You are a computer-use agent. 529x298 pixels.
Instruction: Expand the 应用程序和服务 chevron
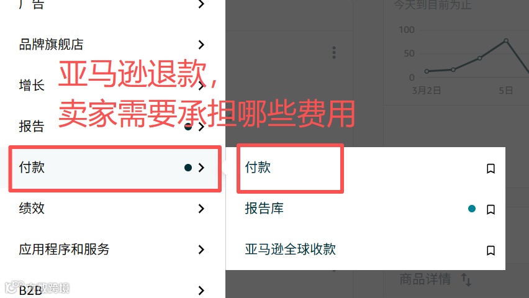201,250
